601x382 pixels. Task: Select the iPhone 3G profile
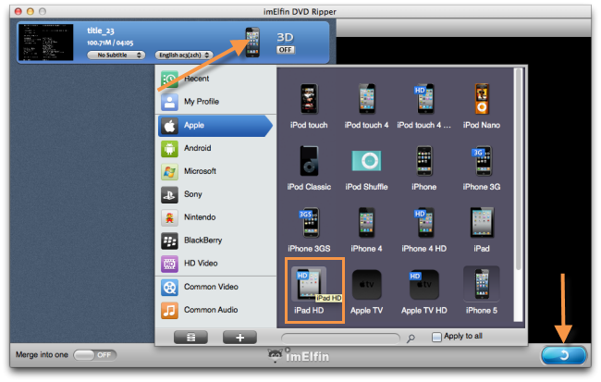click(x=482, y=167)
